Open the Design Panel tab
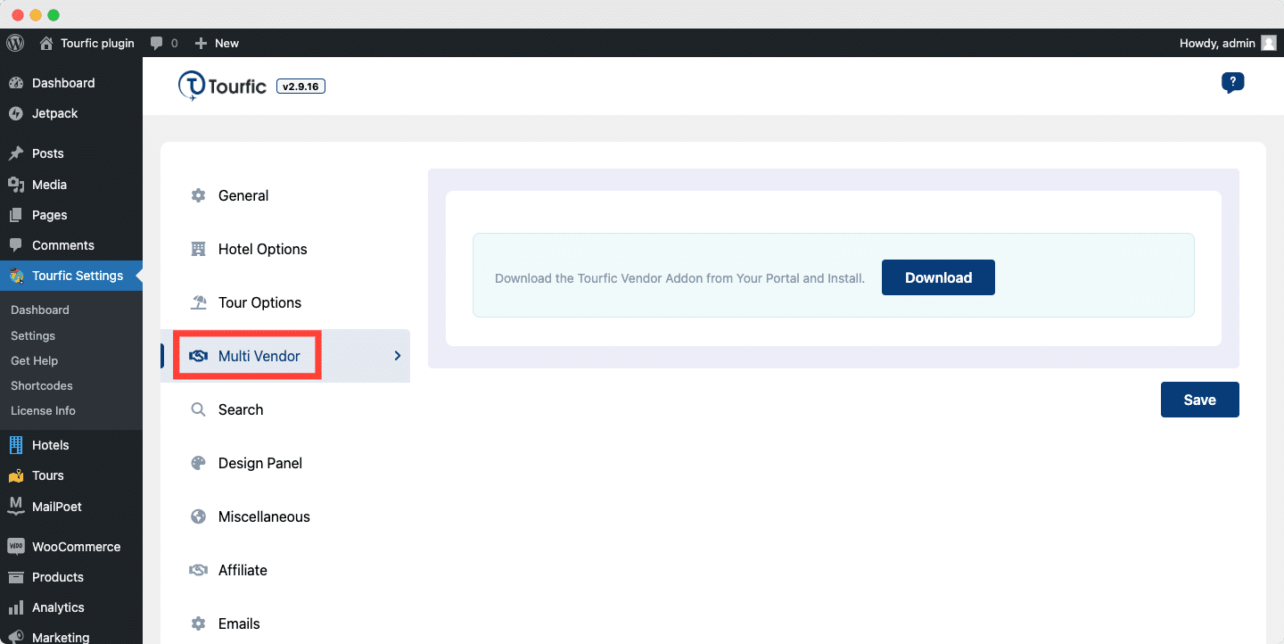This screenshot has width=1284, height=644. [285, 463]
